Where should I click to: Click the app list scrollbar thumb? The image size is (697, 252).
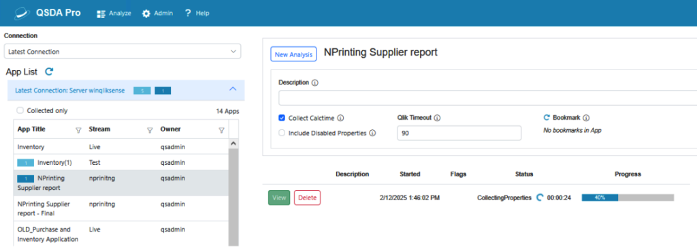(x=233, y=197)
